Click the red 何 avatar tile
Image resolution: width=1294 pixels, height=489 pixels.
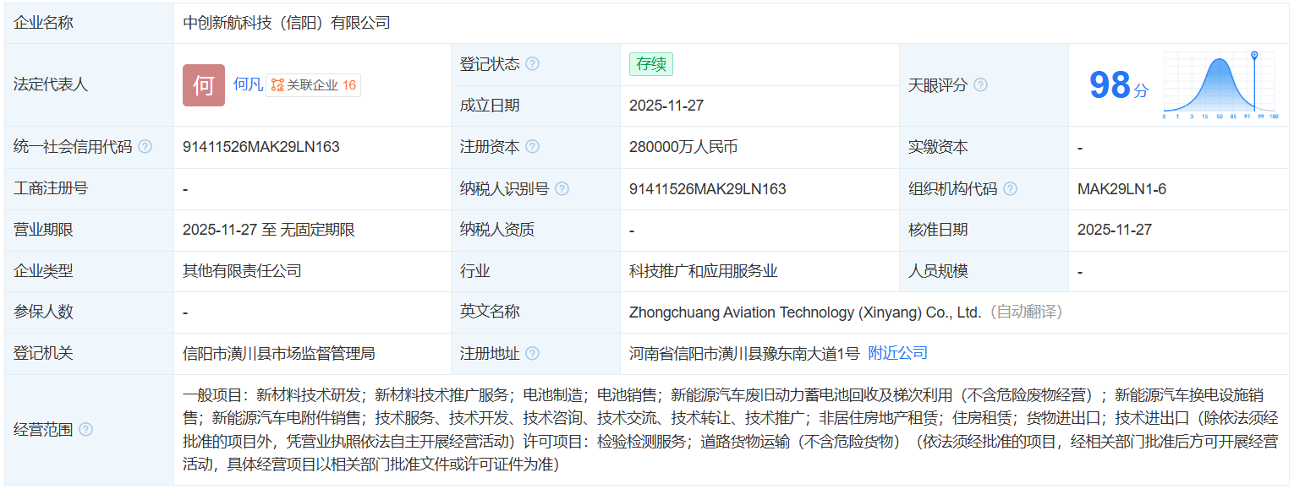204,84
